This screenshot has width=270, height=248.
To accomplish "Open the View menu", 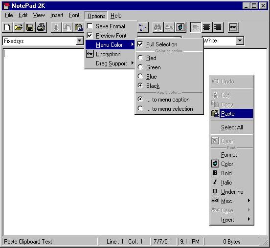I will [39, 15].
